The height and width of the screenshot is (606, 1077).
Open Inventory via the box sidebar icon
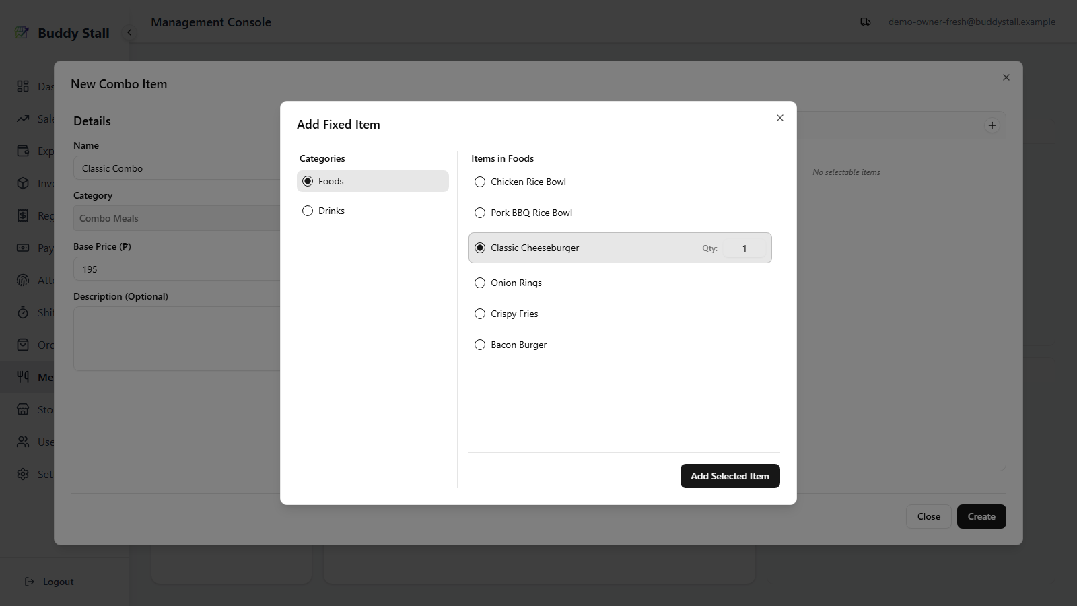23,183
